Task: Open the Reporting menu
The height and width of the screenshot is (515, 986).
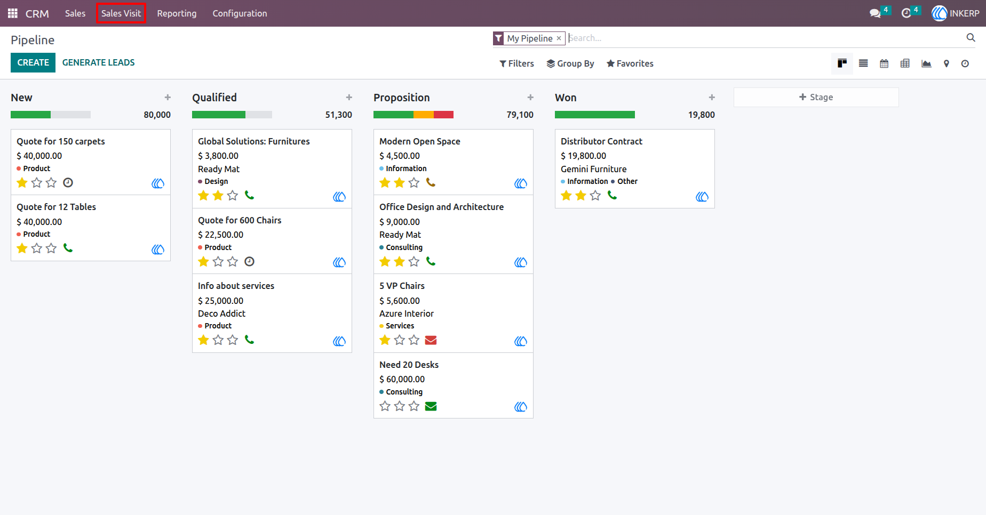Action: [x=177, y=13]
